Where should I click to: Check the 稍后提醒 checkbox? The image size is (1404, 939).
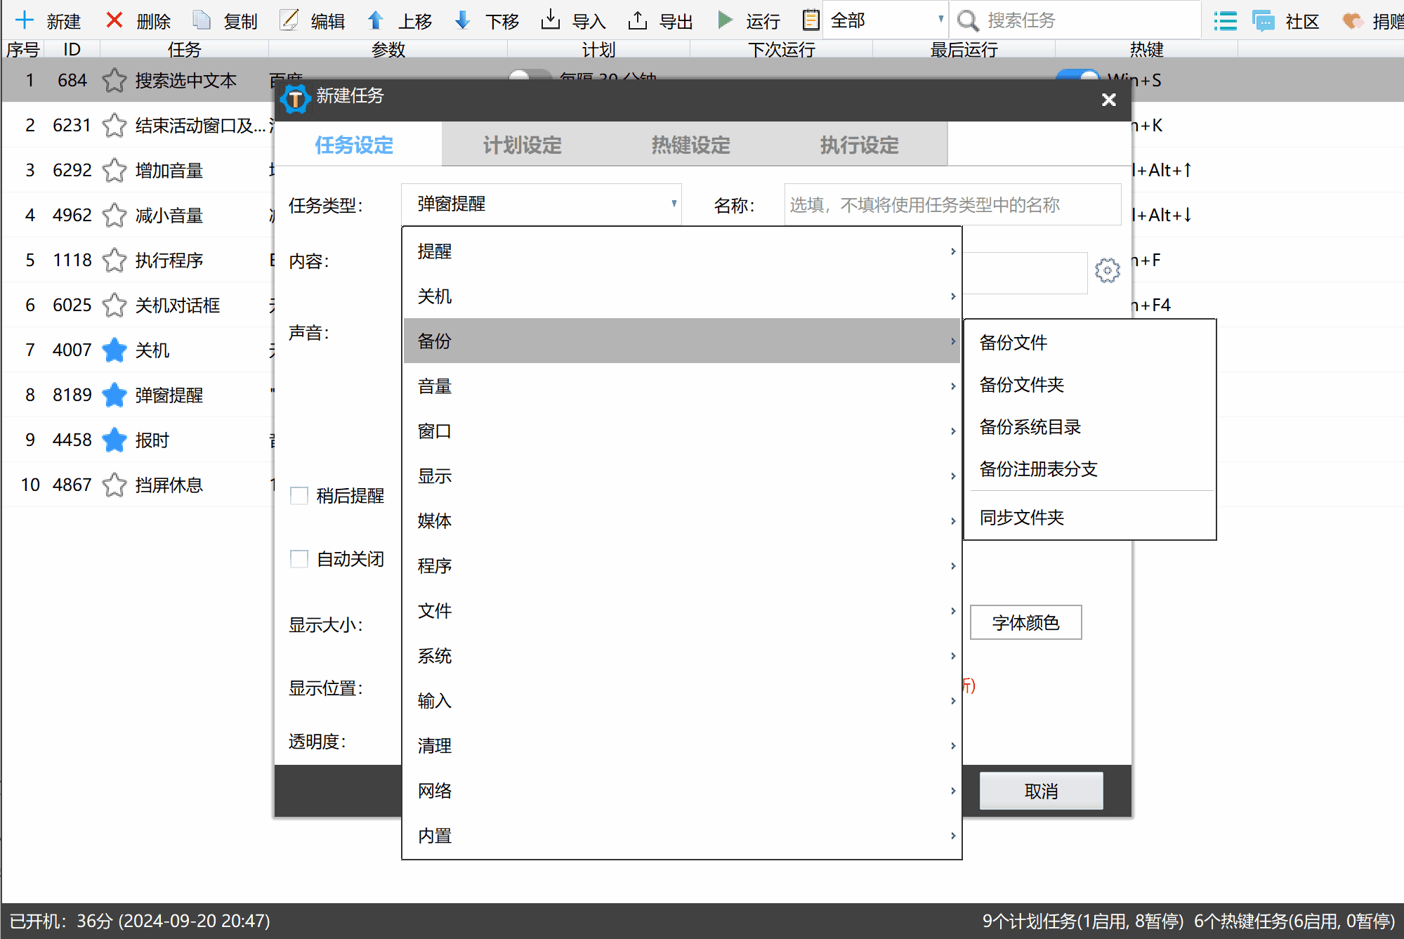(x=299, y=496)
